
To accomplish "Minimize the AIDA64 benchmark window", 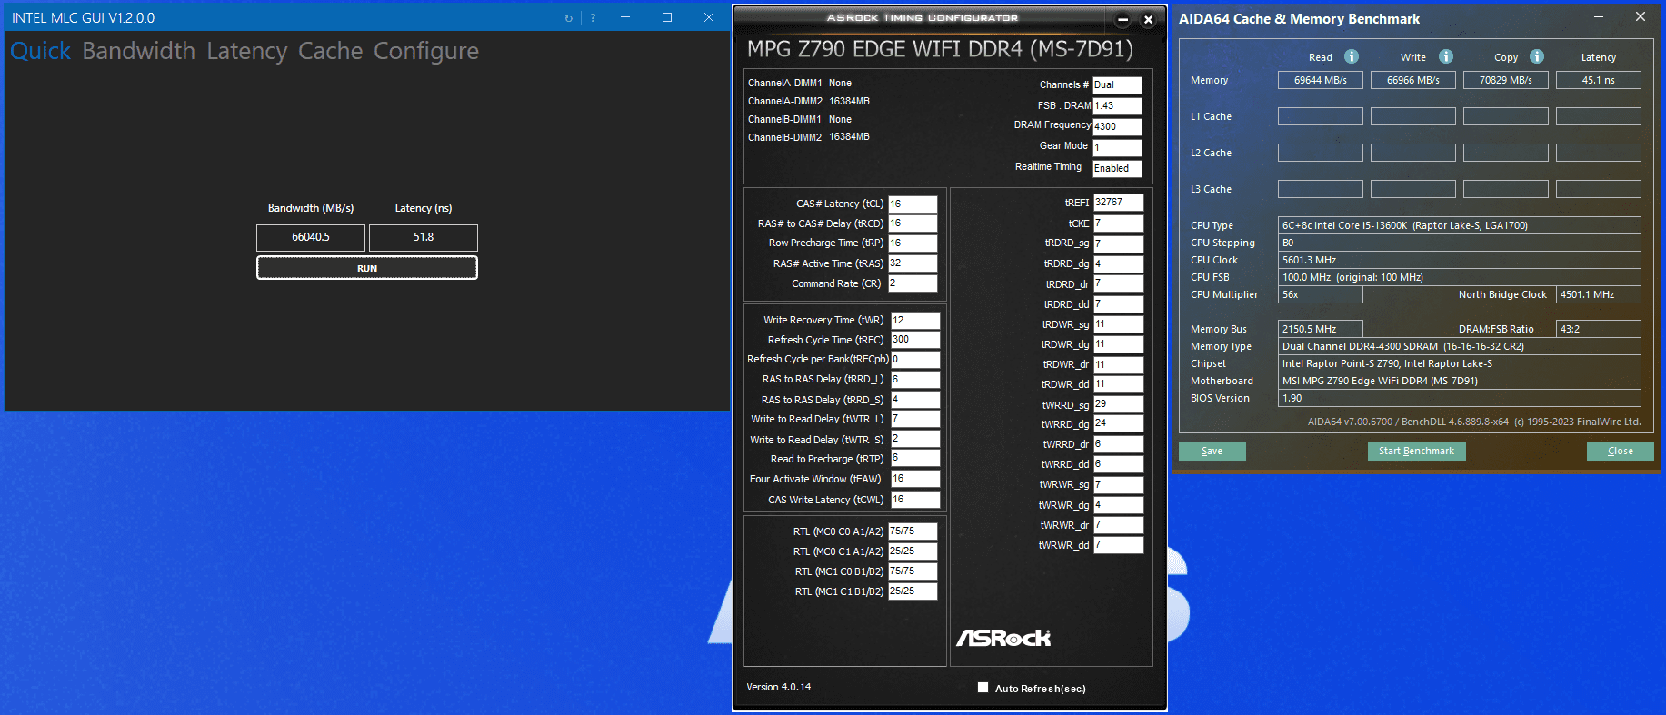I will click(1598, 17).
